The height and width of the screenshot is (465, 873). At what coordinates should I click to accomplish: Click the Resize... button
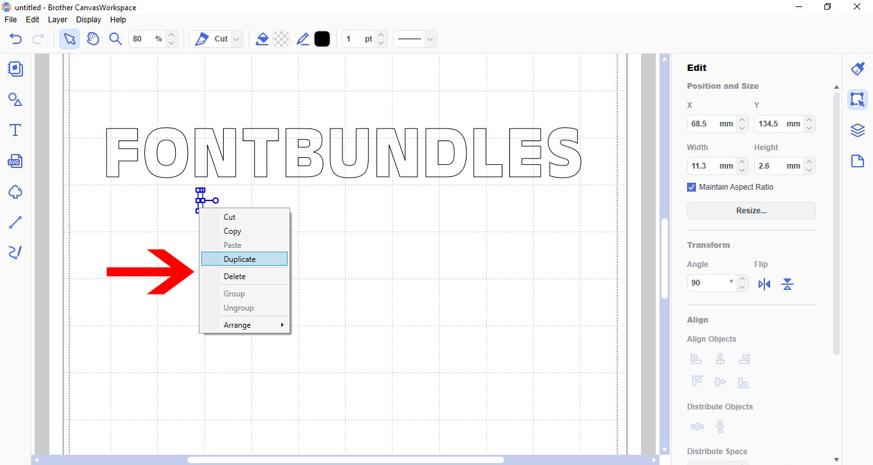point(752,211)
